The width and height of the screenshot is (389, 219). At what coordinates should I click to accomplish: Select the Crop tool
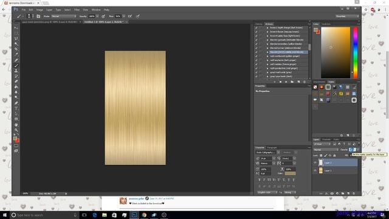click(16, 49)
